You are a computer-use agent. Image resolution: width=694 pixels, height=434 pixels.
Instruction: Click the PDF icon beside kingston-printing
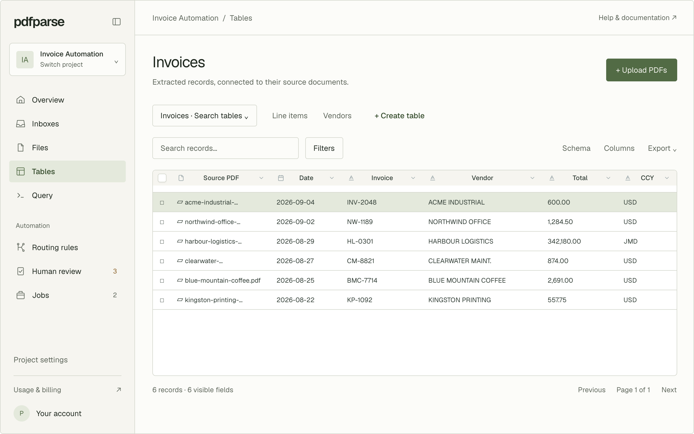coord(180,300)
